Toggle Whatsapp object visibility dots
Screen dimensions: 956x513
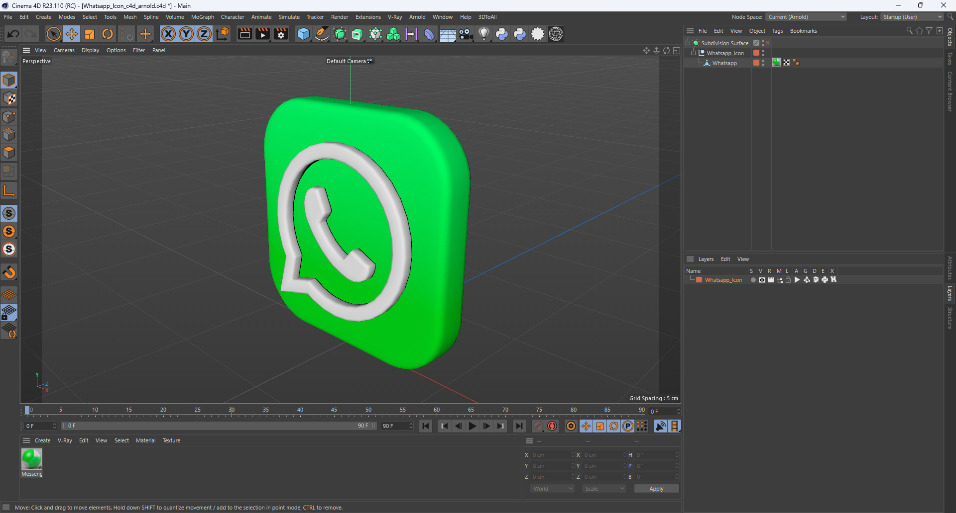(763, 63)
